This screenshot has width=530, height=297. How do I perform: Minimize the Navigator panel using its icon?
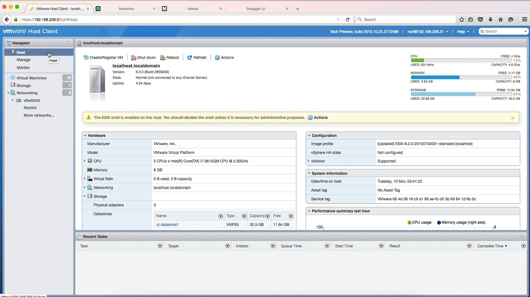coord(68,43)
